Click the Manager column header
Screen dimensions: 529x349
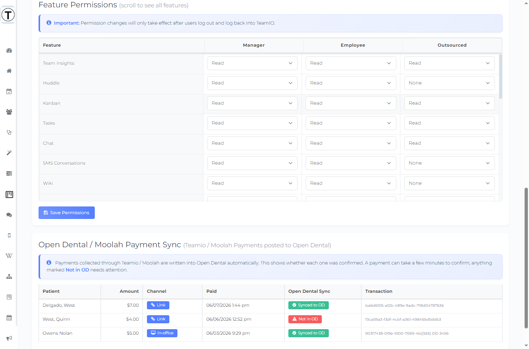tap(254, 45)
